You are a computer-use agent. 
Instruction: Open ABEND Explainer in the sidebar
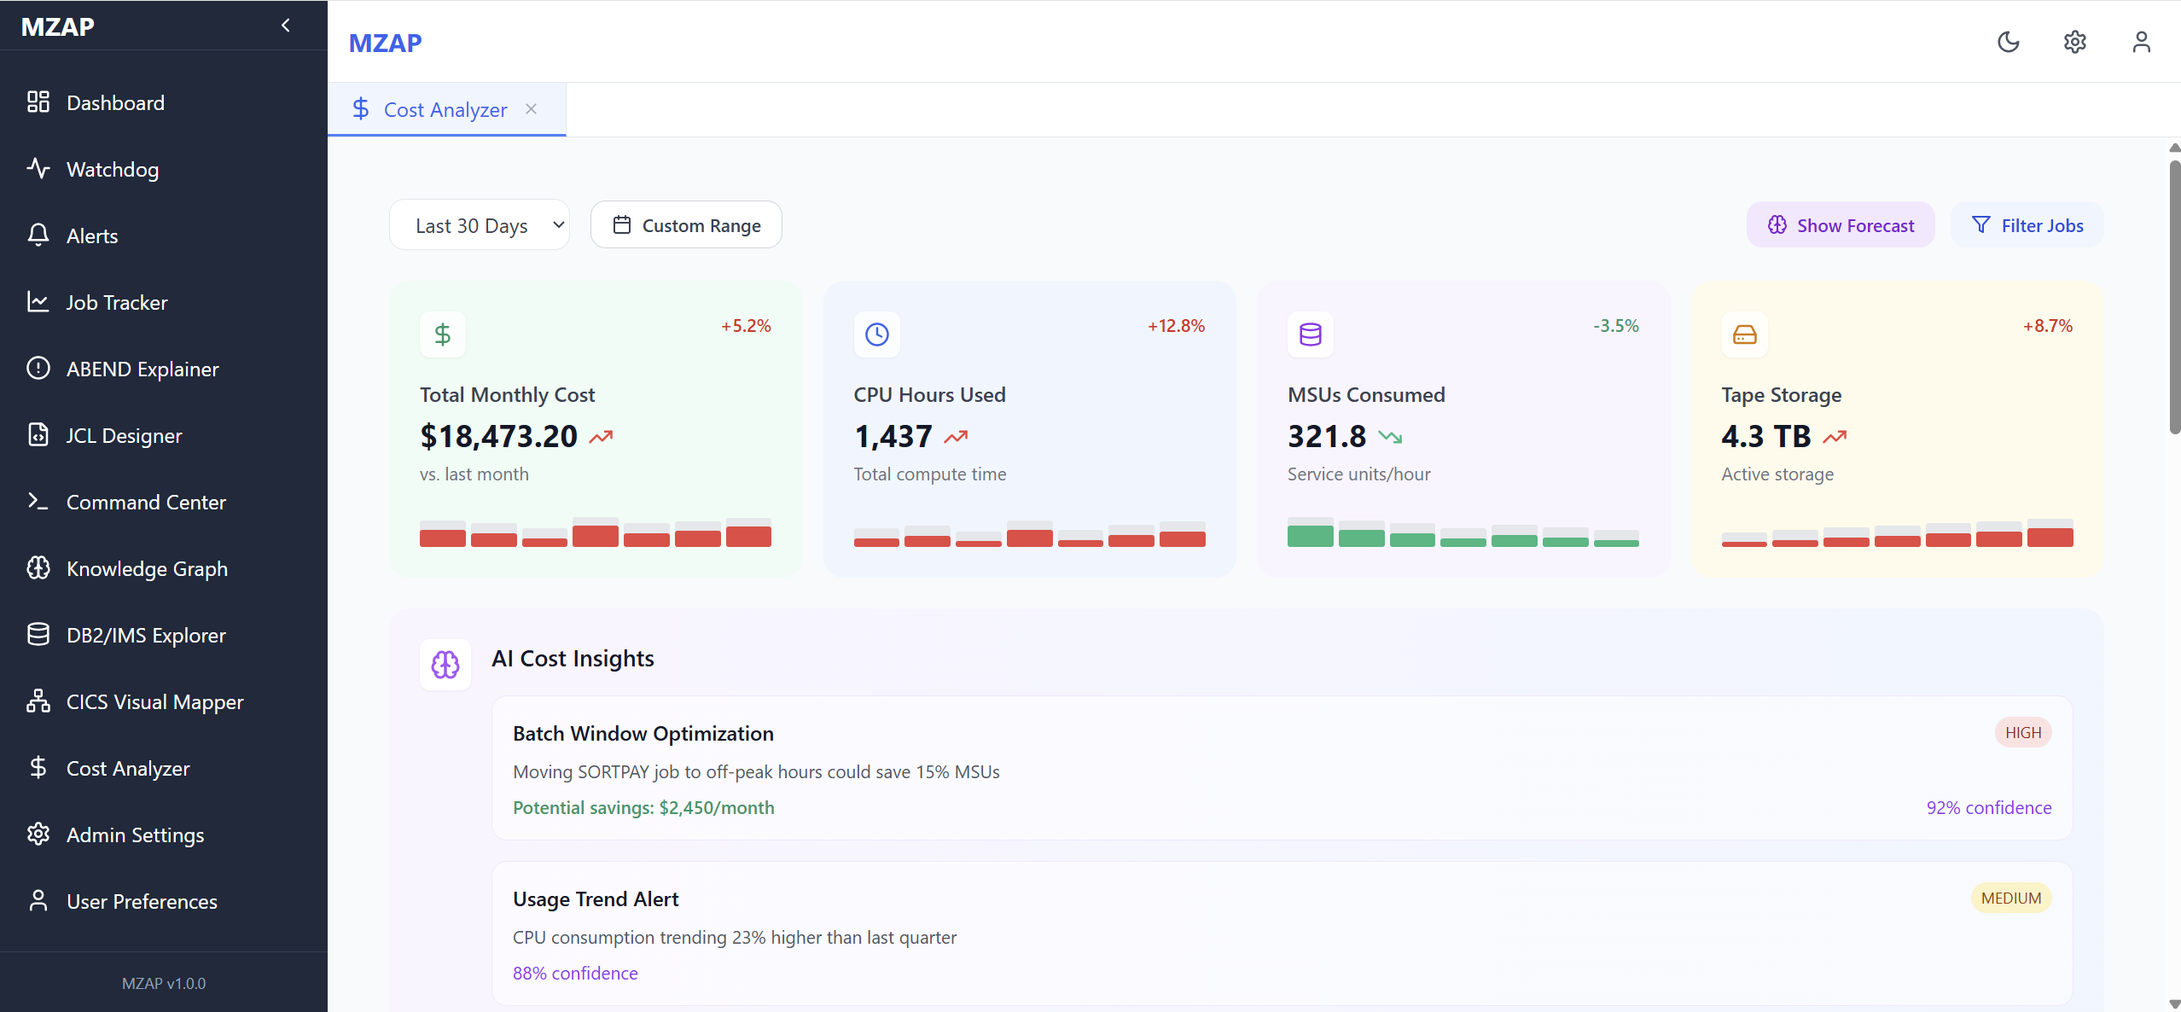(142, 369)
